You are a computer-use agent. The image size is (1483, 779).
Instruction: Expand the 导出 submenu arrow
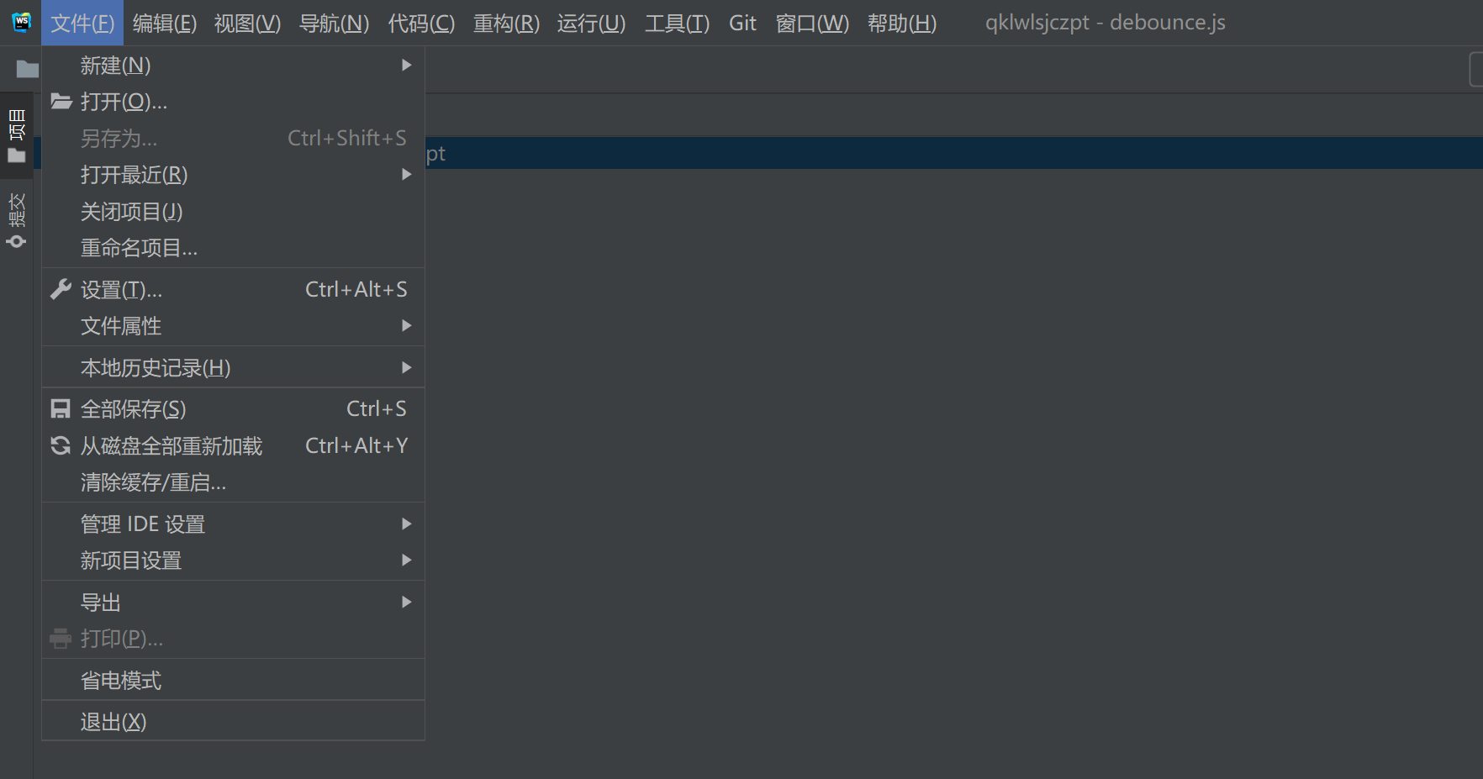click(x=407, y=602)
